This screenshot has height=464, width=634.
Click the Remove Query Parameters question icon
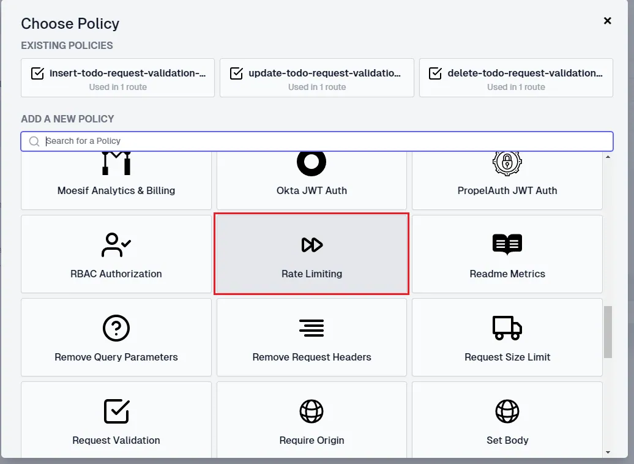point(116,328)
